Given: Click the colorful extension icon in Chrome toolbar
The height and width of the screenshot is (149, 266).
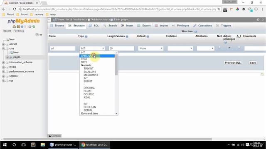Looking at the screenshot, I should [x=237, y=9].
